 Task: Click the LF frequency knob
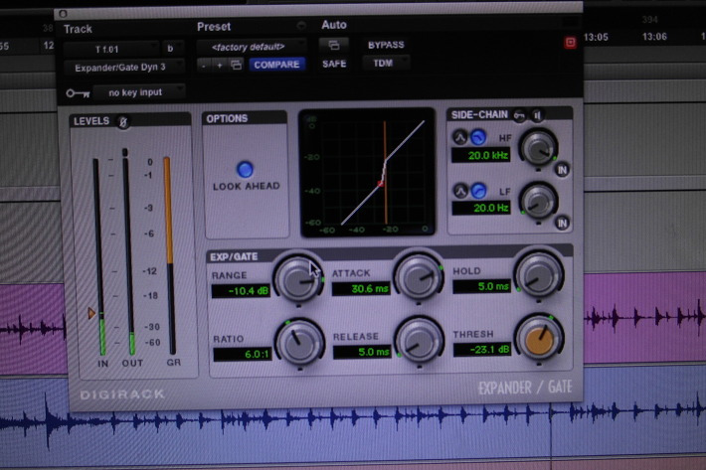(538, 202)
